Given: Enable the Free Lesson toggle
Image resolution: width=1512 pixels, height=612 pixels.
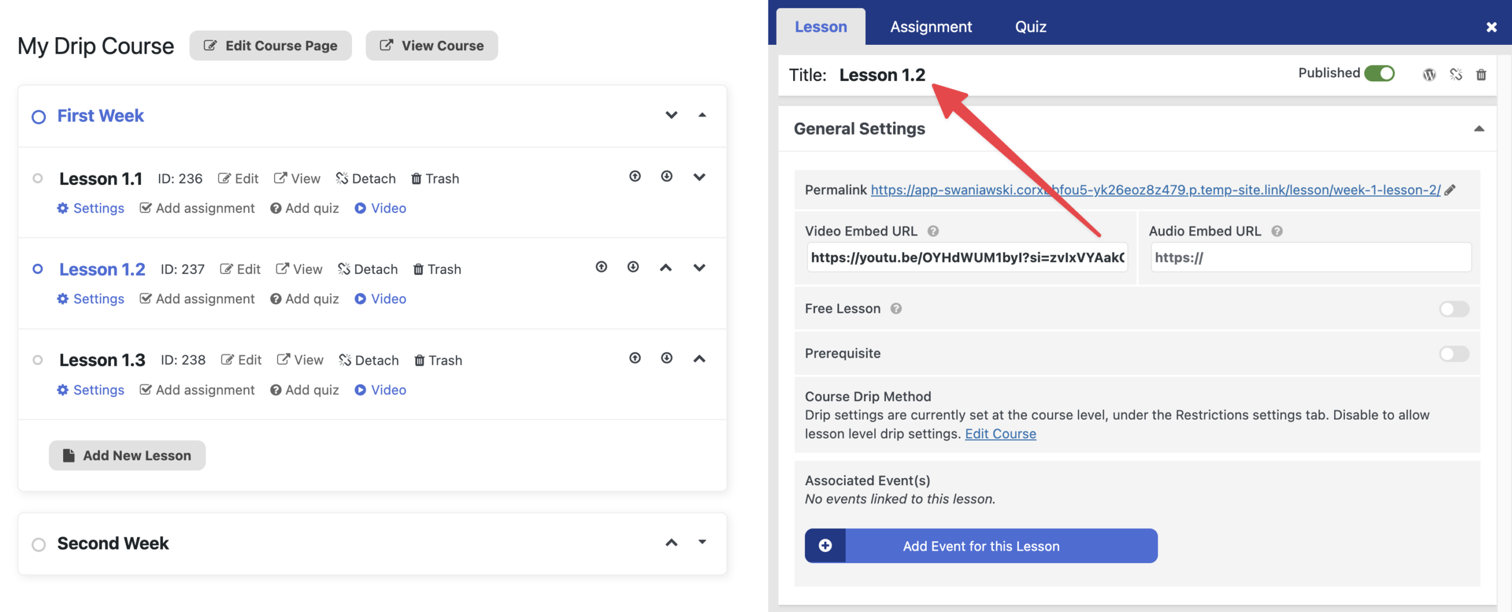Looking at the screenshot, I should 1454,309.
